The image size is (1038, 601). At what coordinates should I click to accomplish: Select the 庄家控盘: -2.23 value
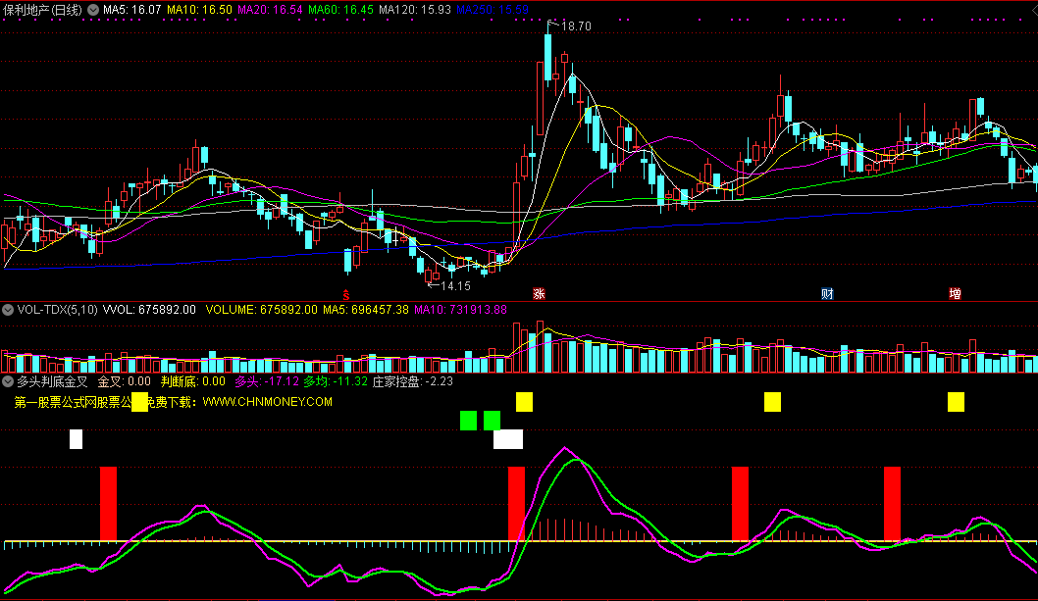coord(413,382)
